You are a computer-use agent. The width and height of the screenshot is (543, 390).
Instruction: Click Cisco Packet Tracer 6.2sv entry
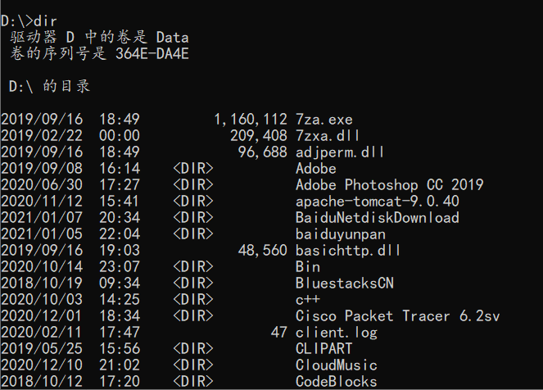coord(398,315)
